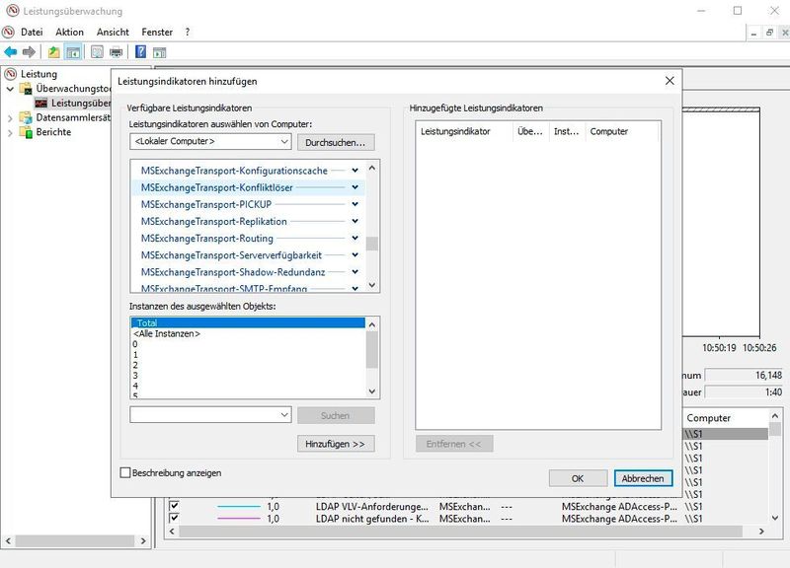Click the disabled Suchen button

[336, 415]
